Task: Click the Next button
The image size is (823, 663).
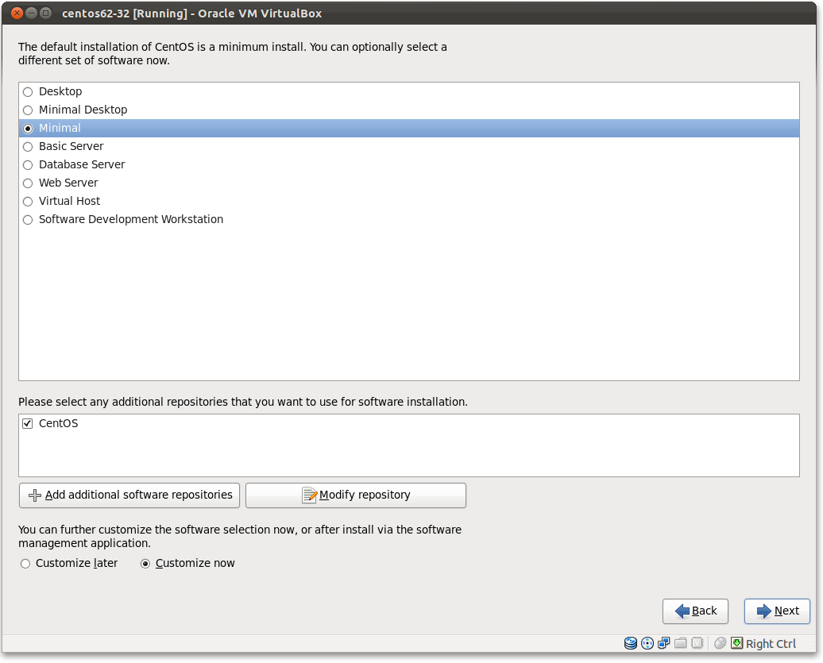Action: pos(777,611)
